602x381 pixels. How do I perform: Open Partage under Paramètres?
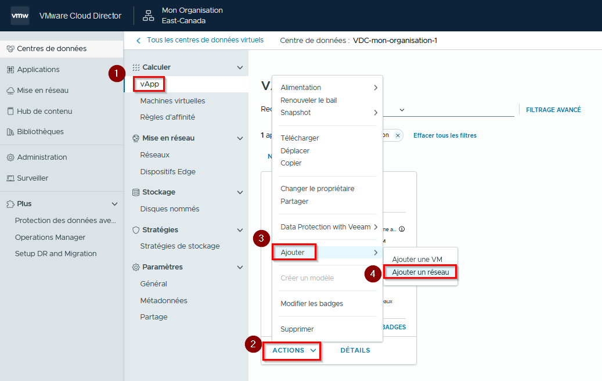coord(154,317)
